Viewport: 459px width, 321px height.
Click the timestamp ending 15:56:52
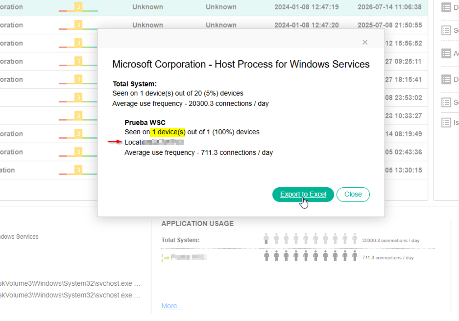pos(403,43)
